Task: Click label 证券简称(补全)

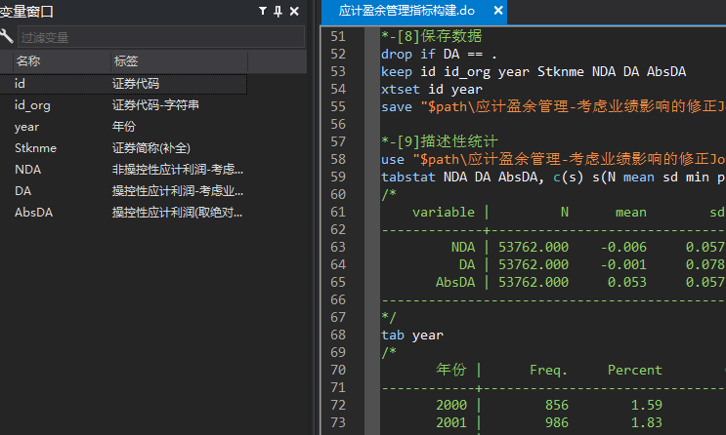Action: pyautogui.click(x=151, y=148)
